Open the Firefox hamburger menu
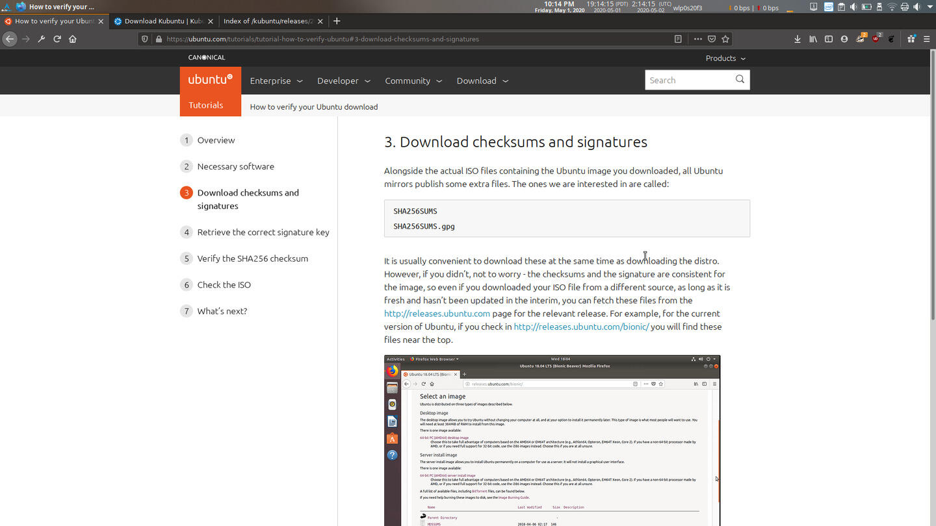This screenshot has height=526, width=936. pyautogui.click(x=927, y=39)
